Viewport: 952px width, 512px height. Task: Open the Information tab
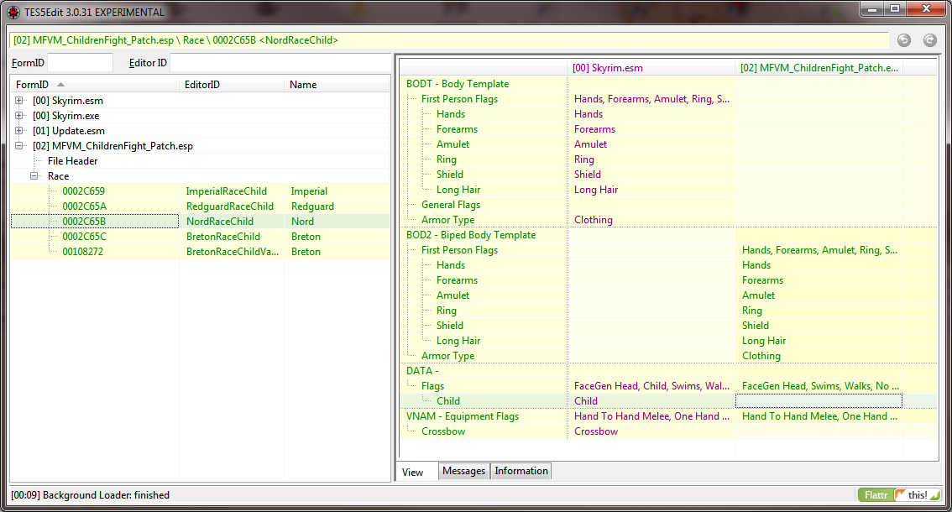click(x=520, y=472)
